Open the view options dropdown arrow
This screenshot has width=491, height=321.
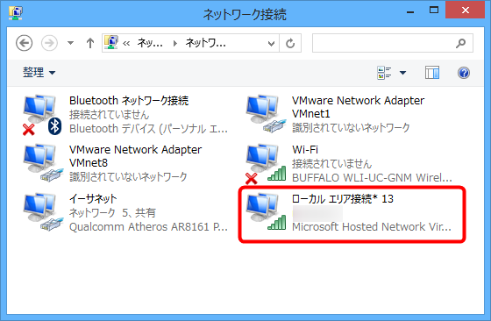[402, 73]
